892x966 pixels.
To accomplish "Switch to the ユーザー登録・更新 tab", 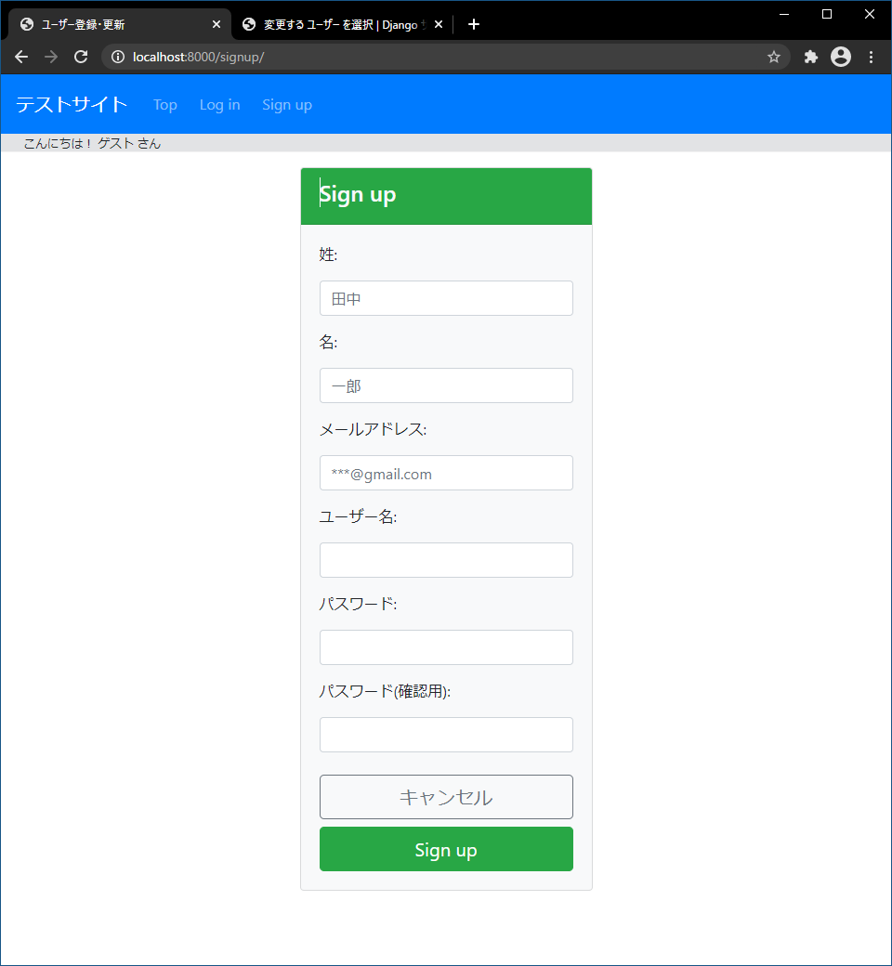I will point(120,24).
